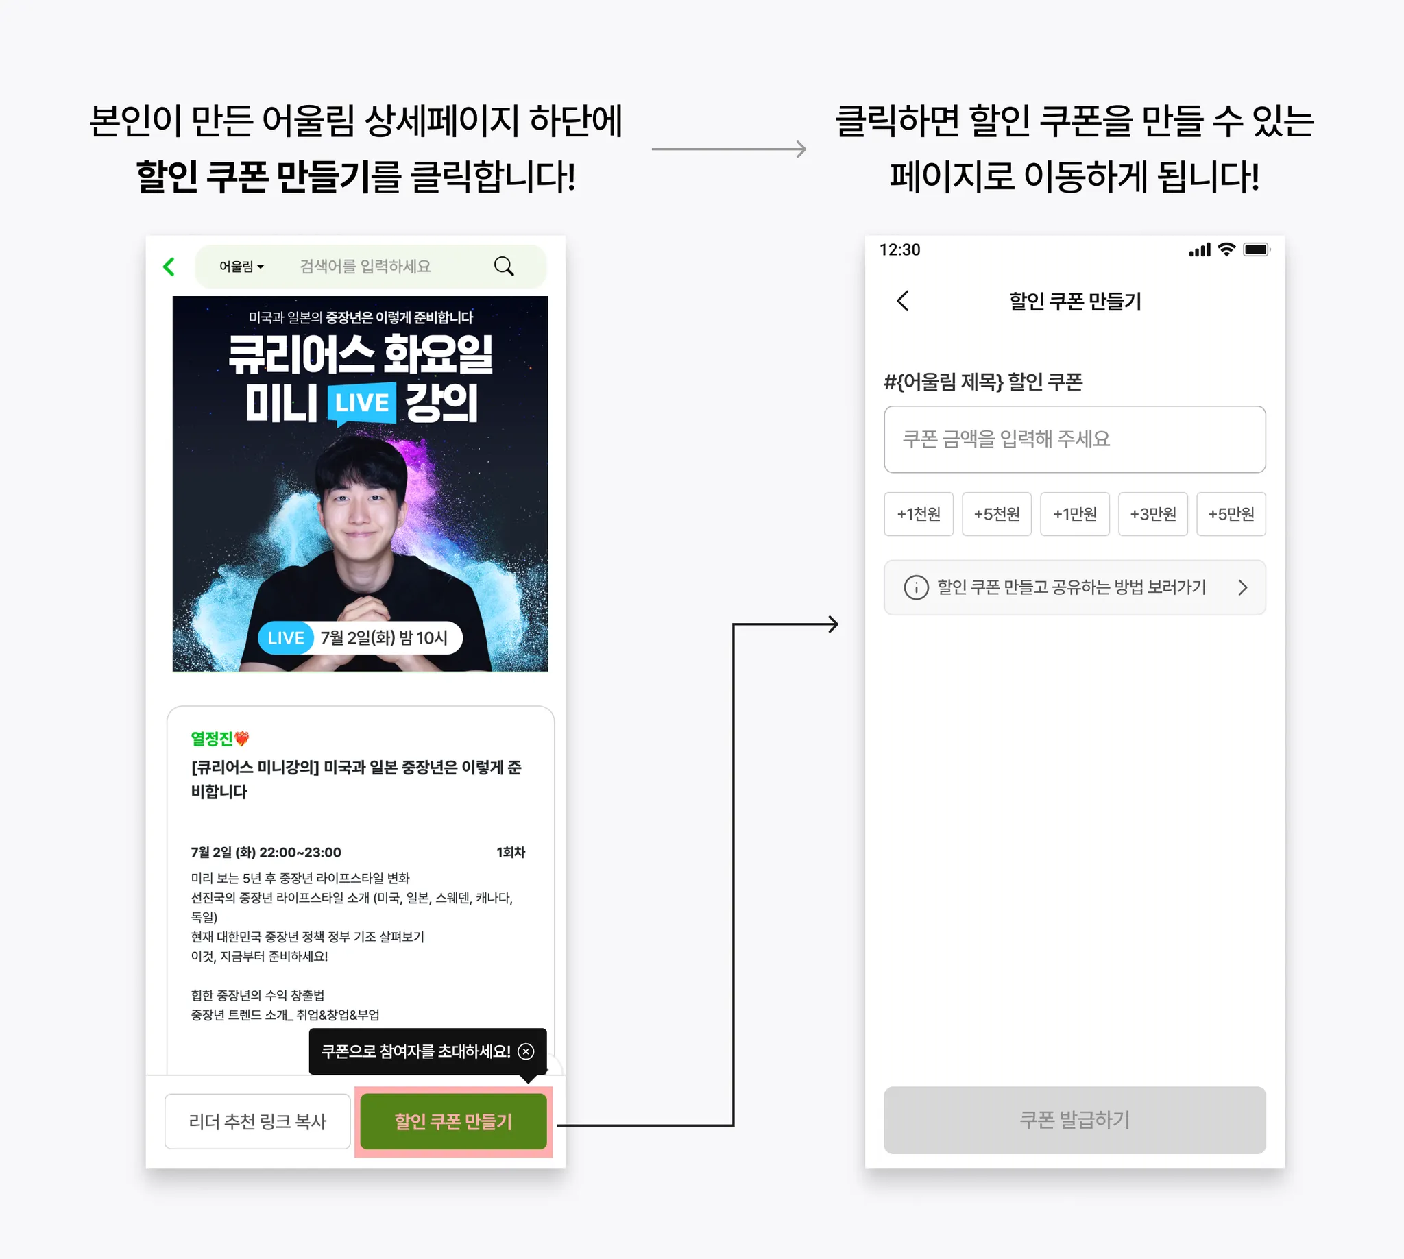Screen dimensions: 1404x1259
Task: Open the 어울림 category dropdown
Action: click(241, 267)
